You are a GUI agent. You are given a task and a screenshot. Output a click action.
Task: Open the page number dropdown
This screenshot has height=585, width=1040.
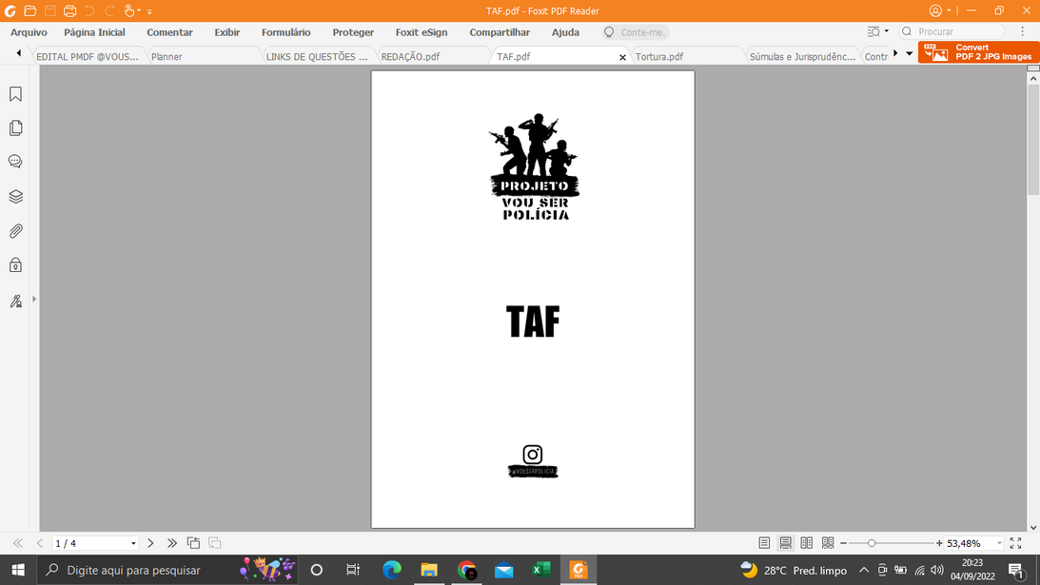(133, 543)
